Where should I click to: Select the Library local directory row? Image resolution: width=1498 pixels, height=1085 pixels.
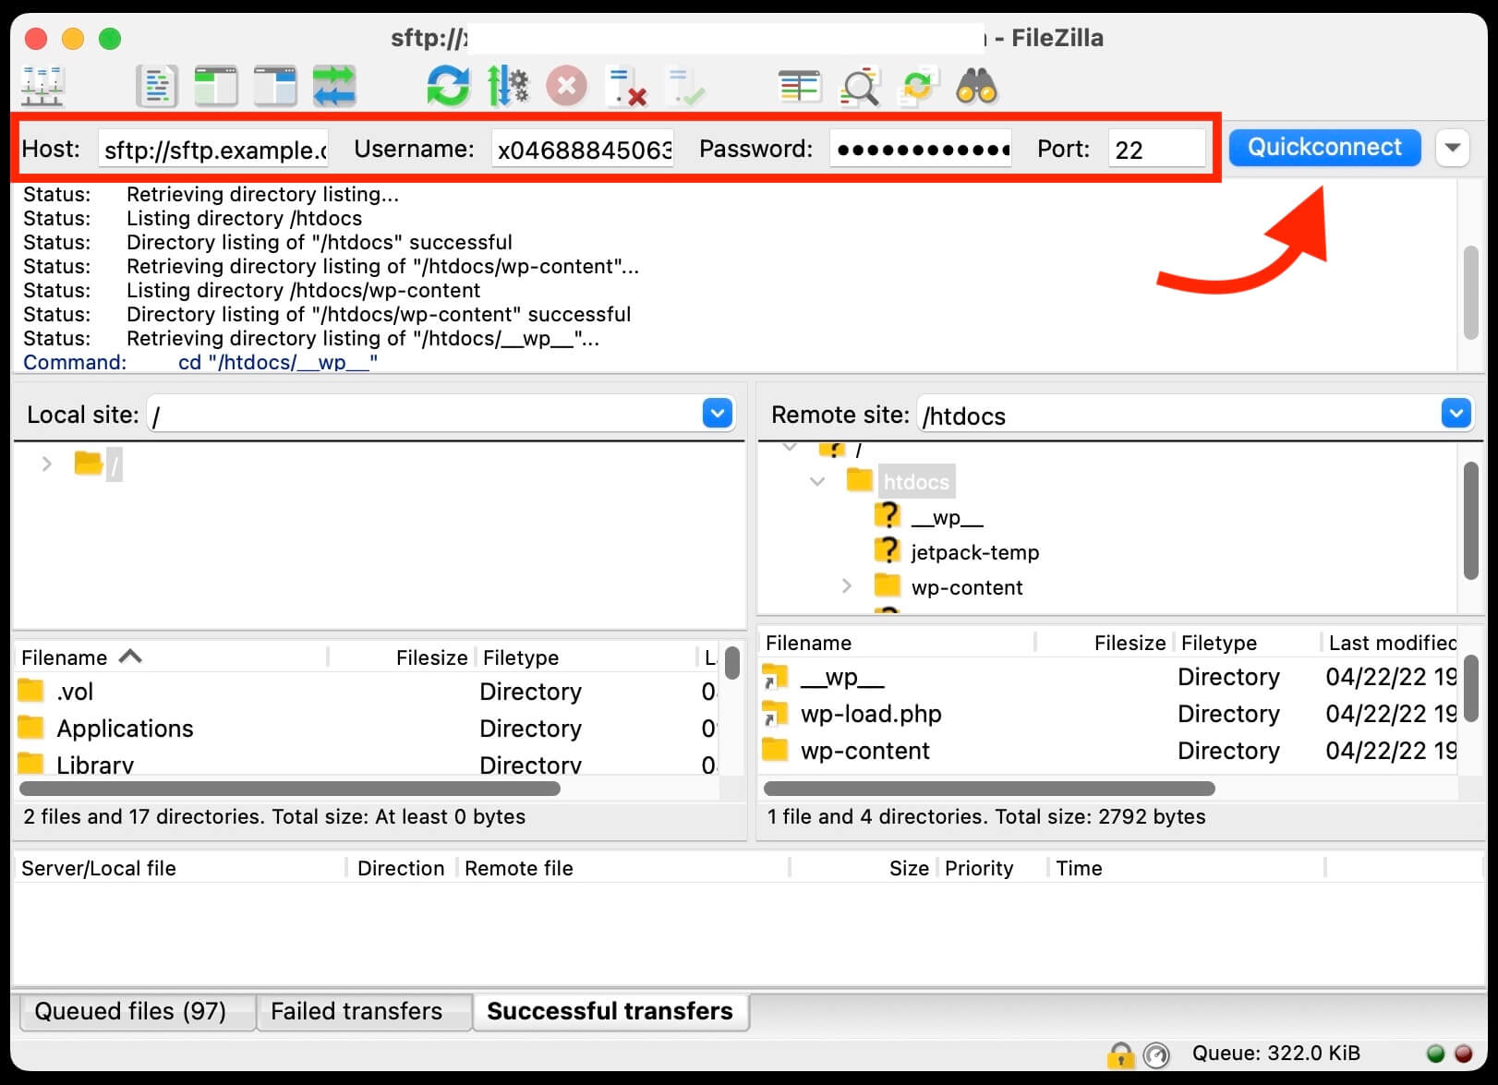click(x=367, y=763)
